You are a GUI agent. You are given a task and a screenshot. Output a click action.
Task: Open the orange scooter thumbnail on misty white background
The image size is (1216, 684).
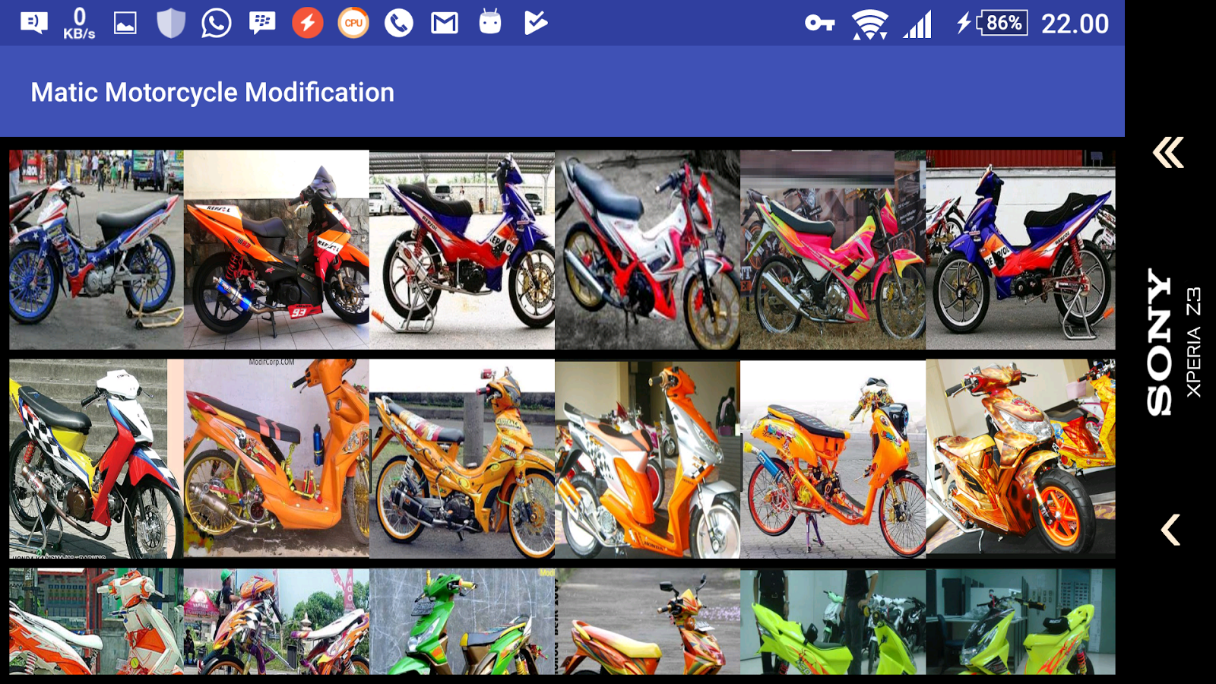tap(833, 459)
